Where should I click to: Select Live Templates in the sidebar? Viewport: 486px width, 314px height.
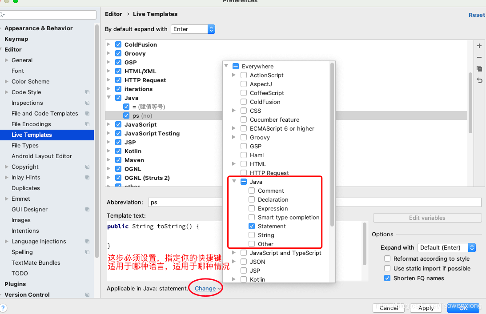click(47, 135)
